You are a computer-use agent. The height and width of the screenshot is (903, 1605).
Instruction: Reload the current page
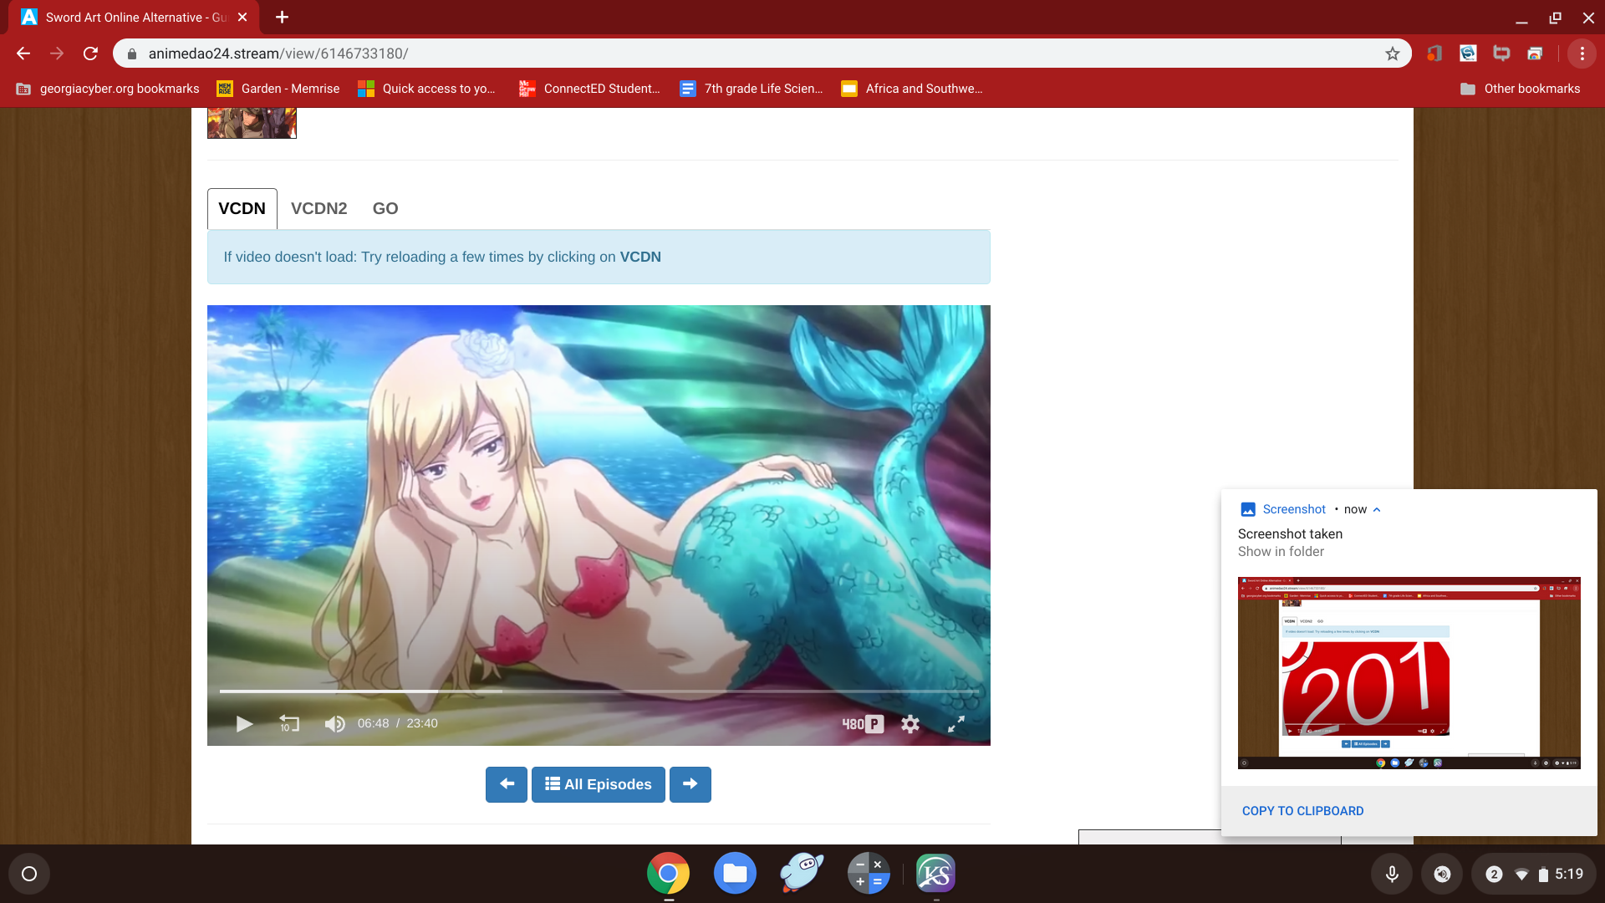tap(90, 54)
